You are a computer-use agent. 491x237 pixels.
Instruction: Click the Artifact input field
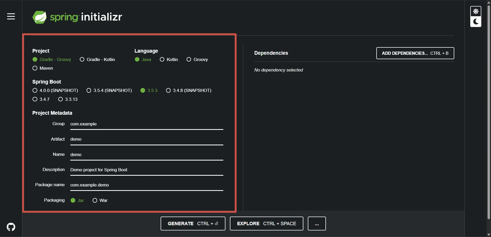click(x=147, y=139)
